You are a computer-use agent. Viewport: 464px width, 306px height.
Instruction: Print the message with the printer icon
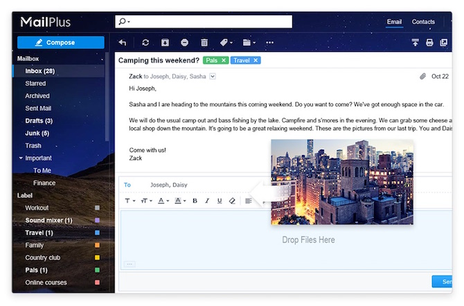pyautogui.click(x=429, y=43)
